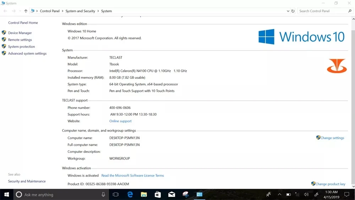This screenshot has height=200, width=355.
Task: Click the scrollbar up arrow
Action: pos(354,19)
